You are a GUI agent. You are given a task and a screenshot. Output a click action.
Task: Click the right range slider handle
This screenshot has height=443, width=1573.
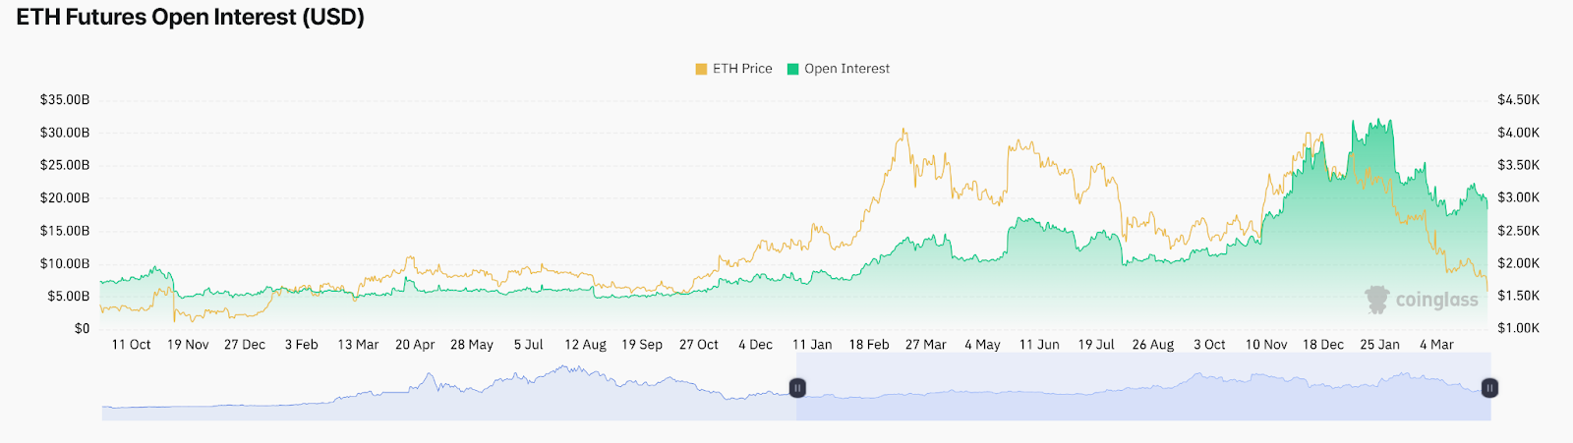click(1489, 388)
